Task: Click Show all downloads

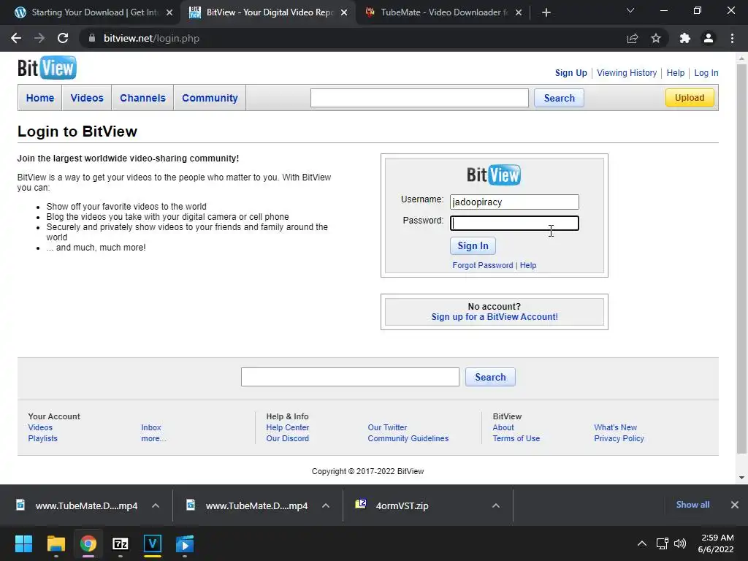Action: pyautogui.click(x=692, y=505)
